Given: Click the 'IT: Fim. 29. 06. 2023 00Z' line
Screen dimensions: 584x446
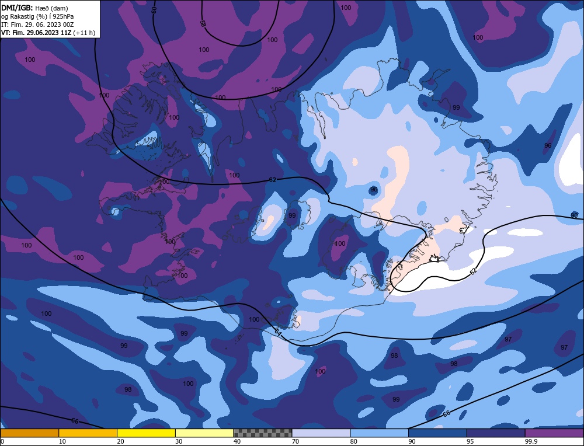Looking at the screenshot, I should [x=37, y=25].
